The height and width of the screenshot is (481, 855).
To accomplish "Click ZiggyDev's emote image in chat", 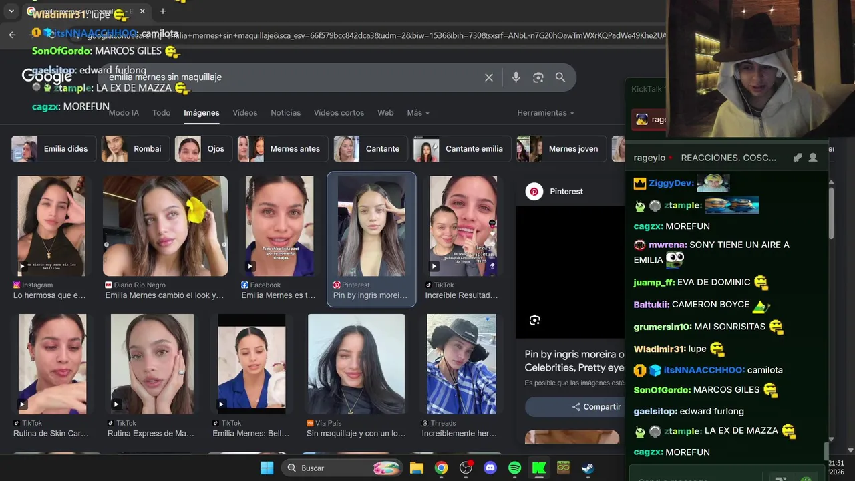I will (713, 183).
